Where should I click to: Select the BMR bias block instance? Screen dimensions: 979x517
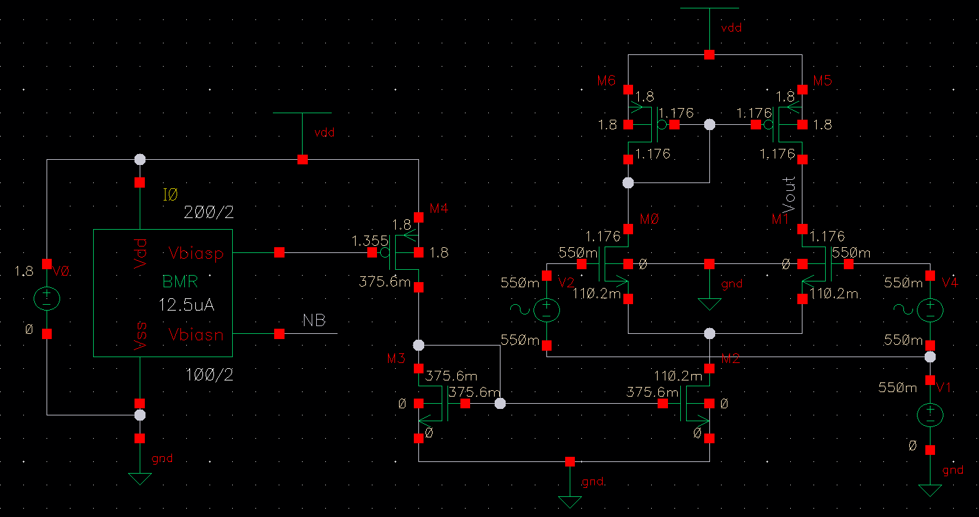tap(163, 292)
